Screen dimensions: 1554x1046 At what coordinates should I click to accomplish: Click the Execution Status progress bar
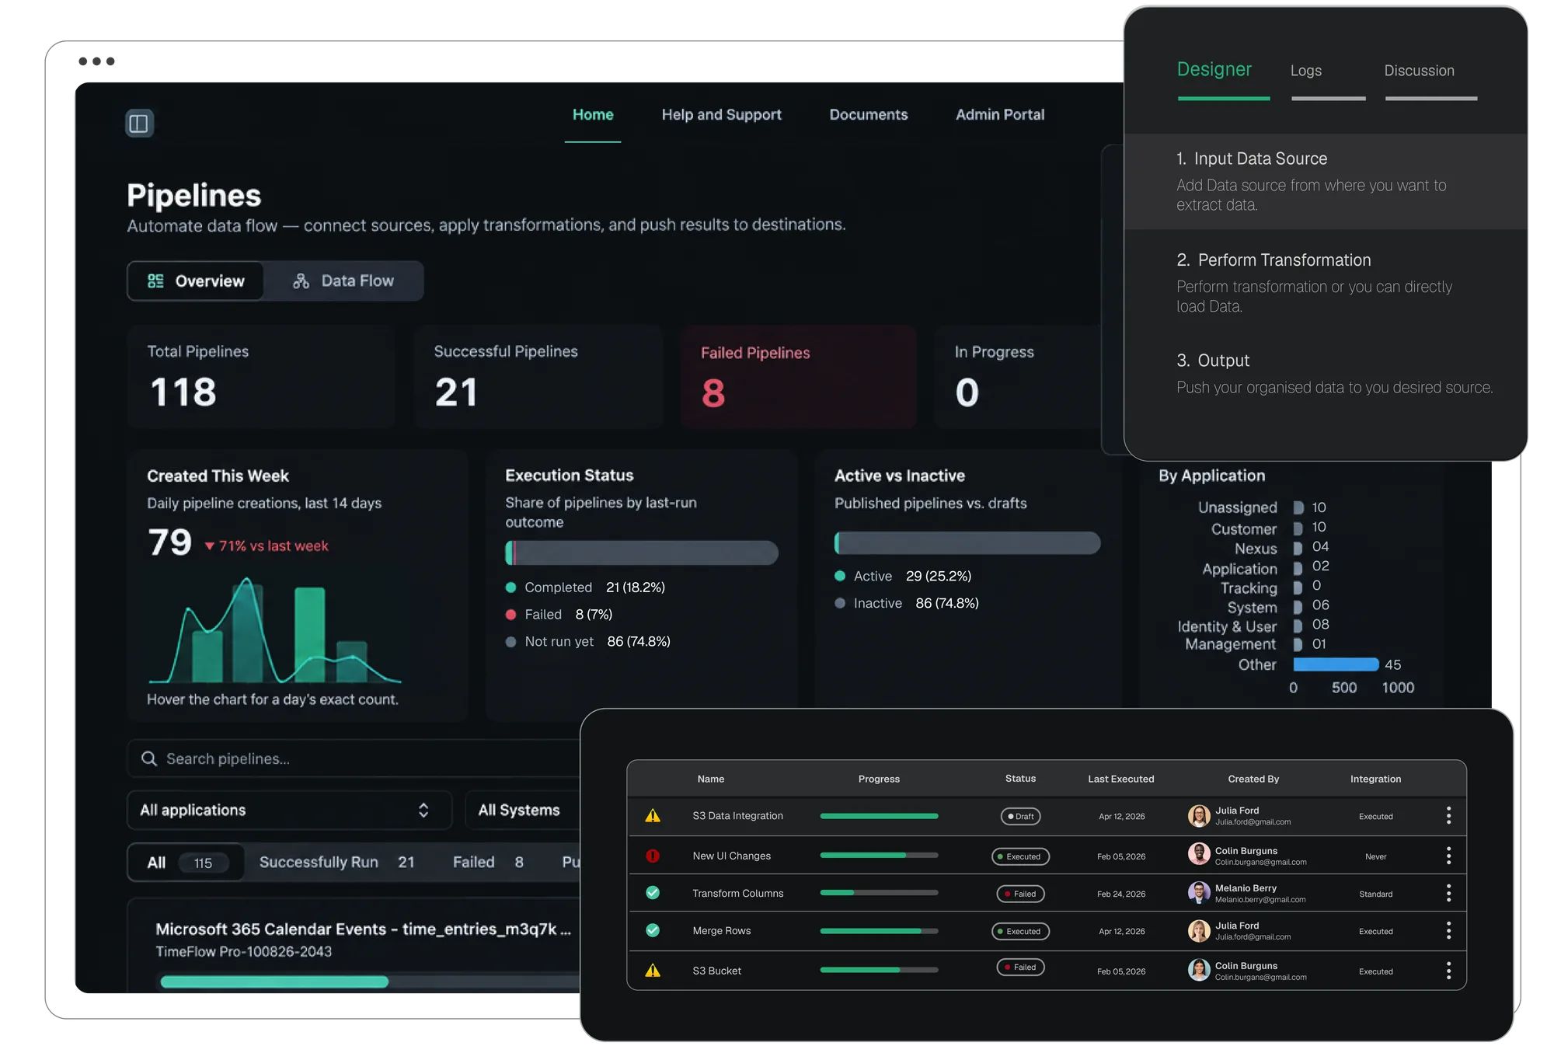point(642,553)
